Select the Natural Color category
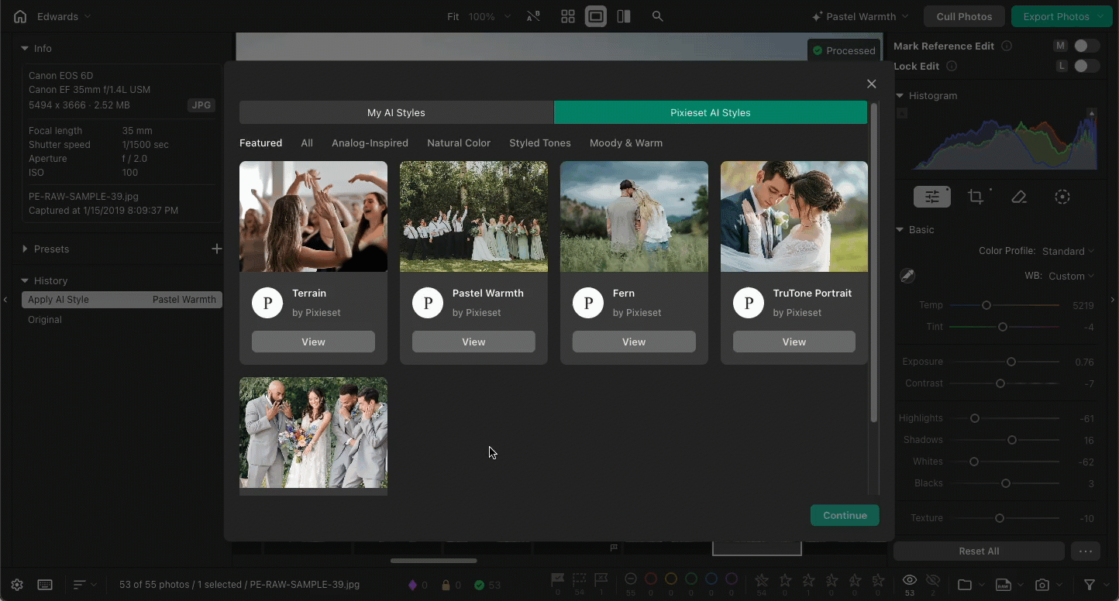1119x601 pixels. [459, 143]
